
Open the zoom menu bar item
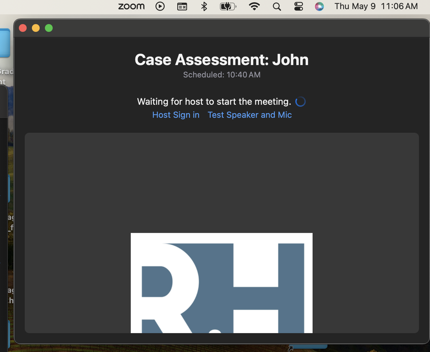pyautogui.click(x=131, y=6)
